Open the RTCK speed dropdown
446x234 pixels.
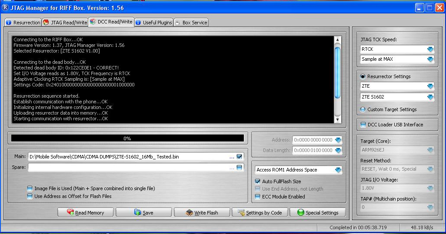pos(430,49)
